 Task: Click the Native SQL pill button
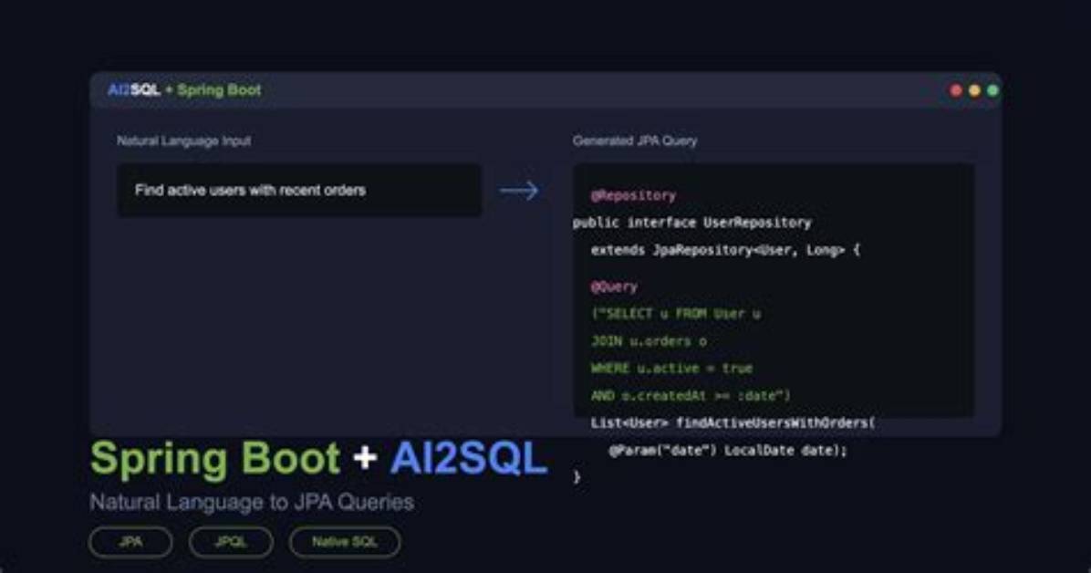pos(345,542)
